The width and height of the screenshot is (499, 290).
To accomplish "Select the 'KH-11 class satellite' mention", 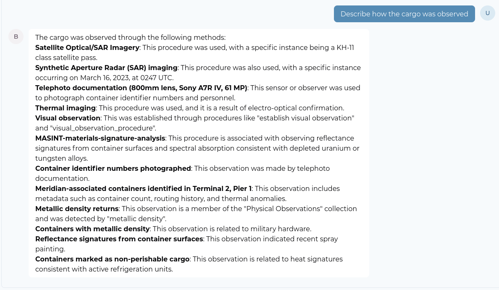I will (344, 47).
